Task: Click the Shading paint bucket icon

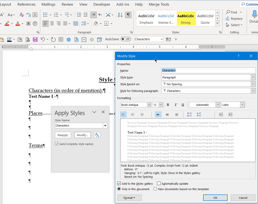Action: click(x=96, y=23)
